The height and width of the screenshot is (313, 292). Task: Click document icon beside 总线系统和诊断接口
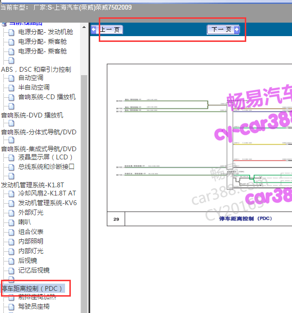[x=12, y=167]
